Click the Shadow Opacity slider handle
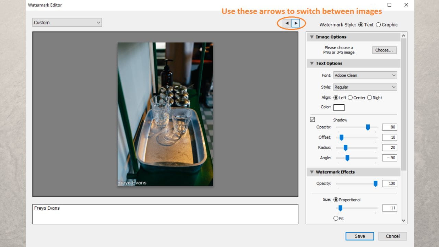The image size is (439, 247). [368, 127]
